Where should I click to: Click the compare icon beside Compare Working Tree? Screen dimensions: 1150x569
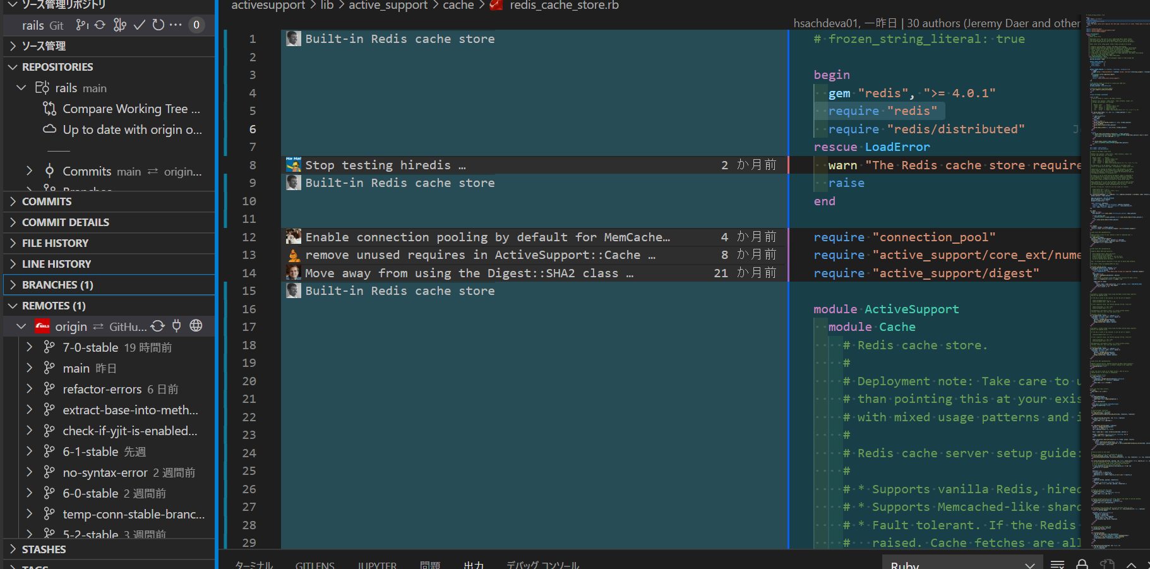[49, 109]
